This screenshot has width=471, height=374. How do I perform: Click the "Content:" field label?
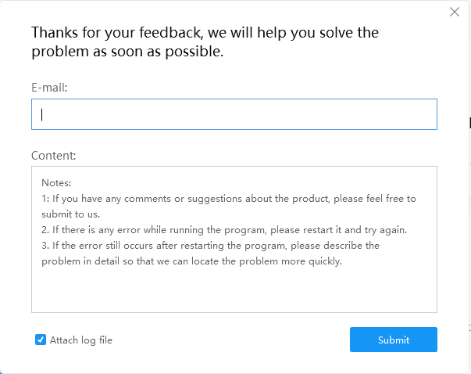point(54,156)
